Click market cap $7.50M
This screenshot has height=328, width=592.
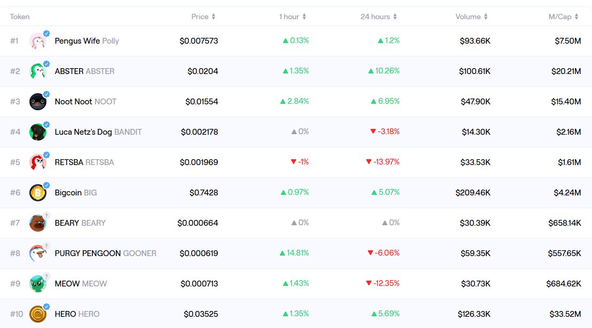click(x=568, y=40)
